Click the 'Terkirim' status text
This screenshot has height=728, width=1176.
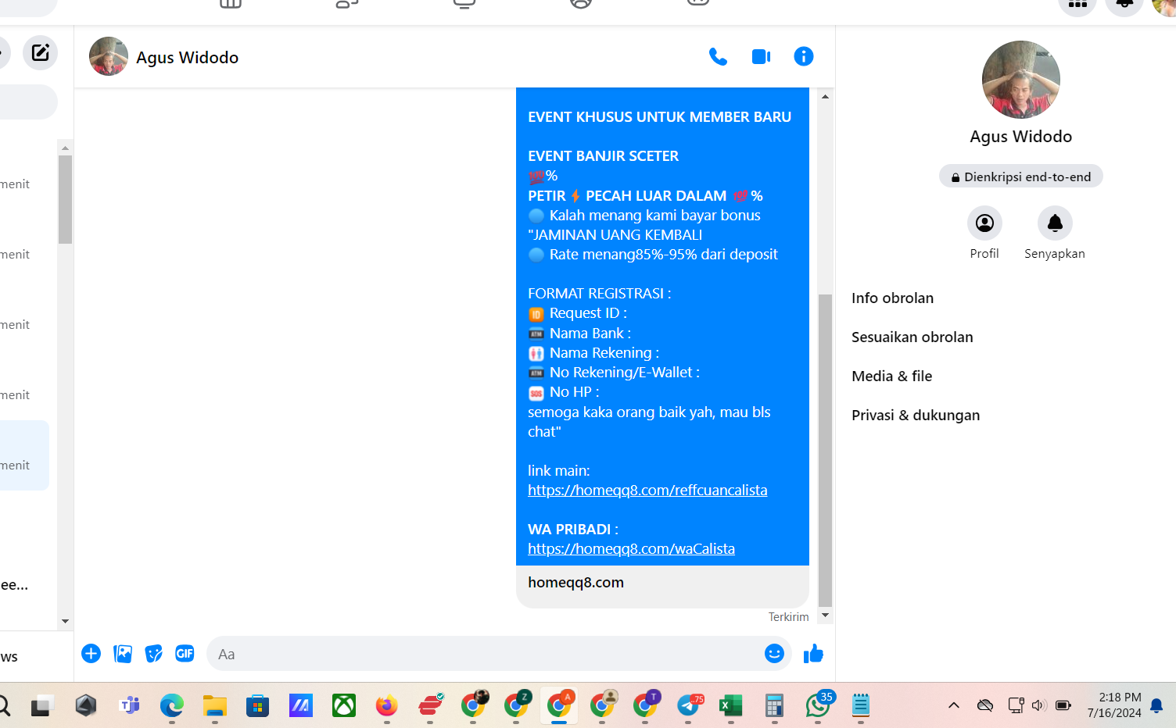788,617
